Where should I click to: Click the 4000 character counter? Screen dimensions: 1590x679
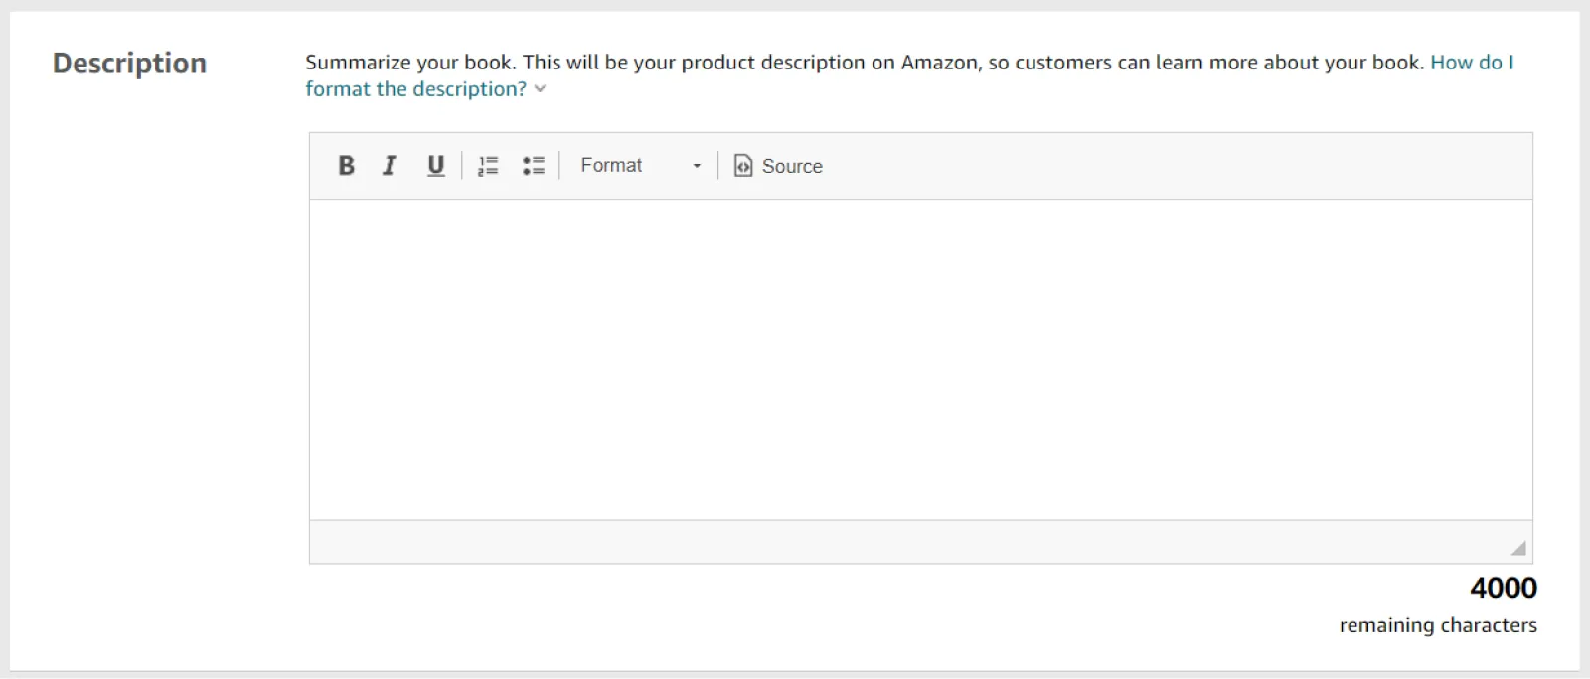(1503, 588)
